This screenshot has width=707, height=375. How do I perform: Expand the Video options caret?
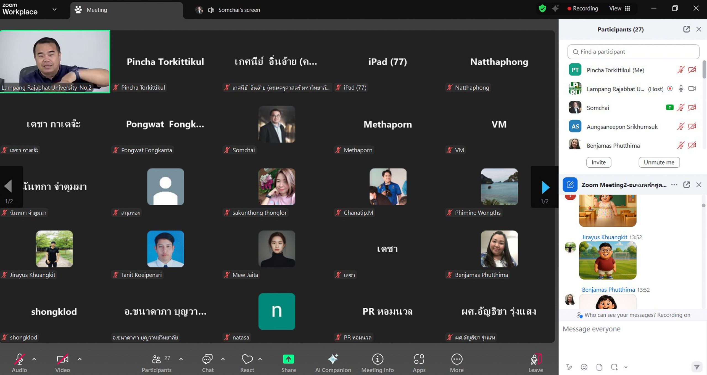tap(80, 359)
